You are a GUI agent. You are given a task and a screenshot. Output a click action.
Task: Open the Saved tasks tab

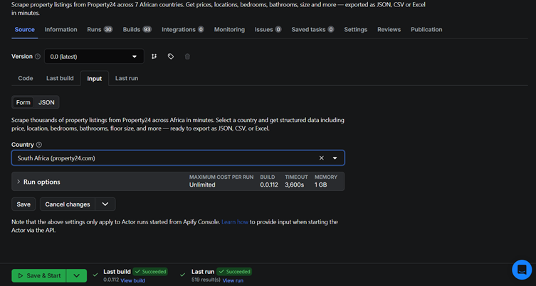tap(312, 30)
